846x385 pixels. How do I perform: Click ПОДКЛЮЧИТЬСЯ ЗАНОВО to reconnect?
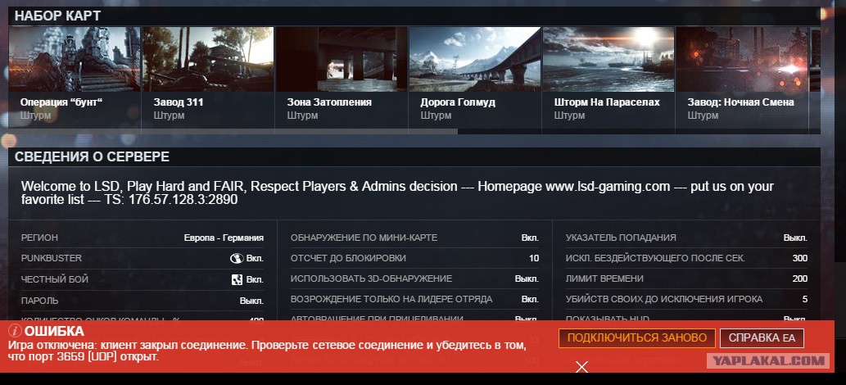(x=636, y=338)
